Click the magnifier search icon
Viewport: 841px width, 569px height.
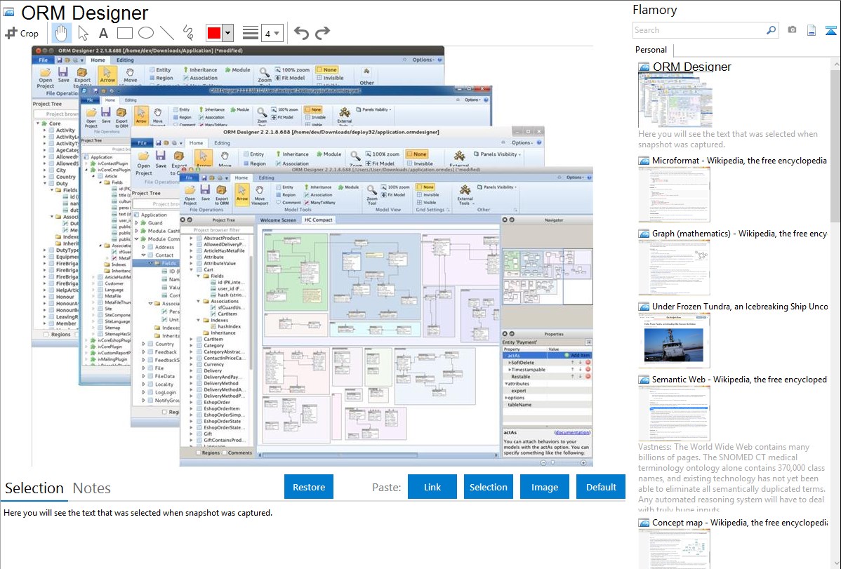pos(771,30)
